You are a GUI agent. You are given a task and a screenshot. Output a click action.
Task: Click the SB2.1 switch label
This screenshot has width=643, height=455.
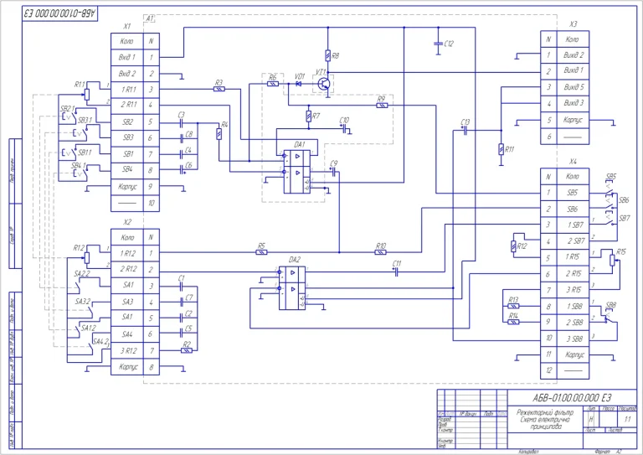68,109
